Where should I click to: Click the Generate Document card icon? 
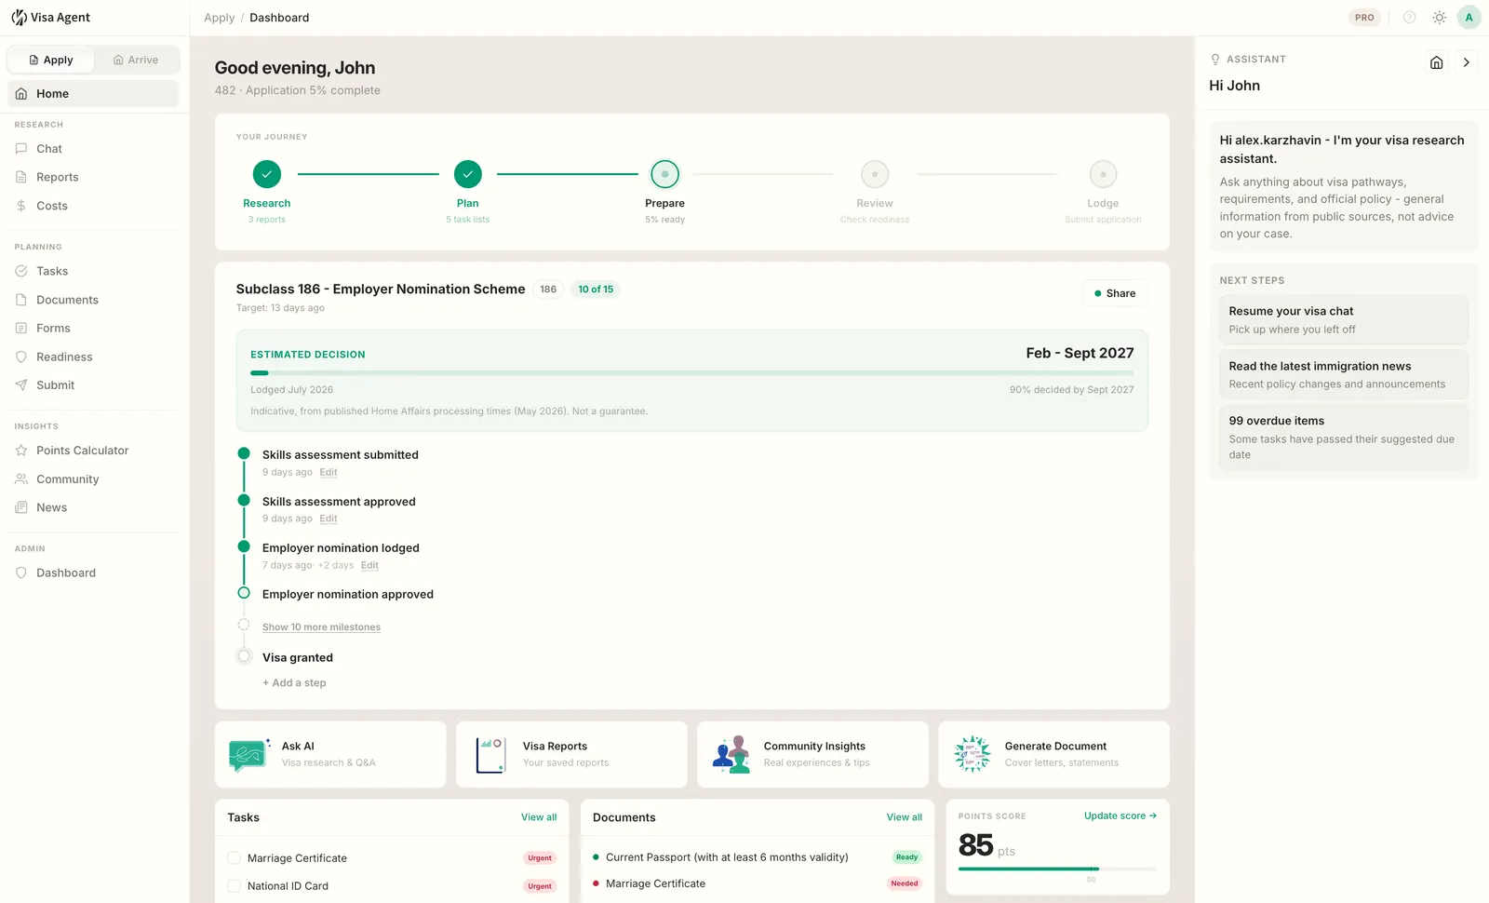click(973, 754)
